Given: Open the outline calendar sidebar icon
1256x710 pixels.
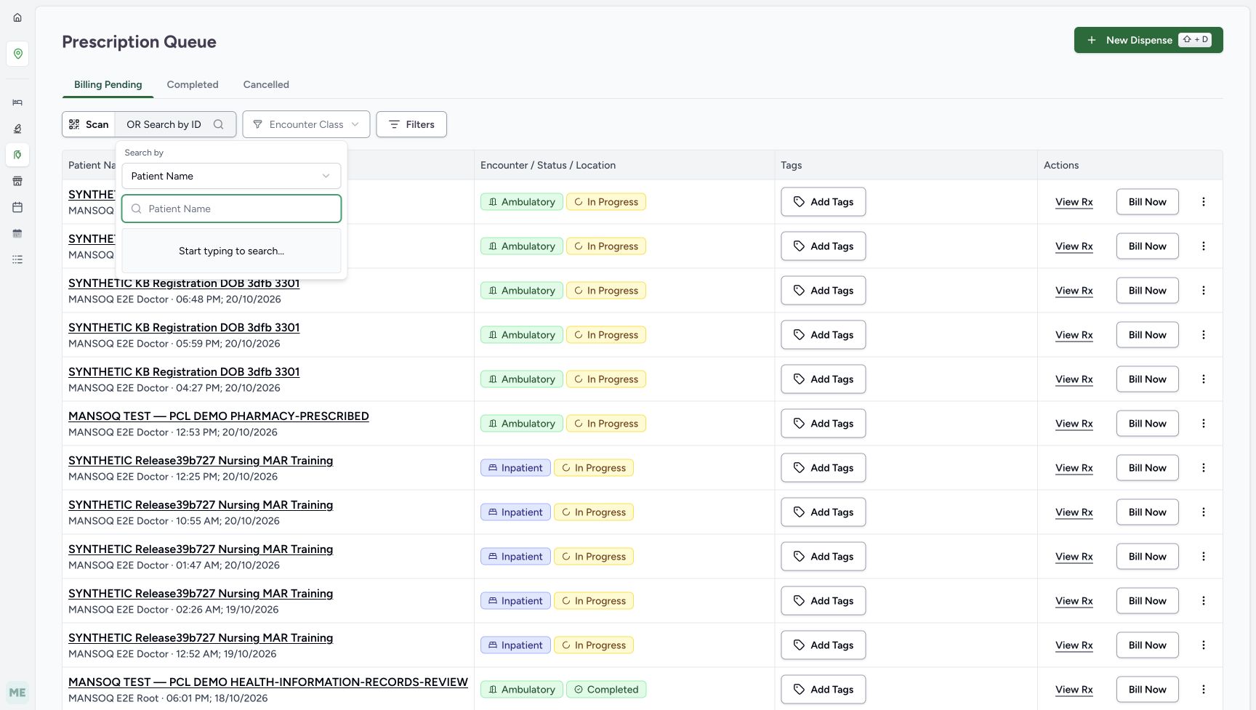Looking at the screenshot, I should pos(17,207).
